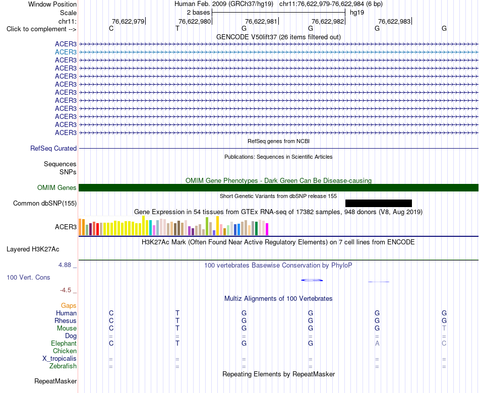This screenshot has height=393, width=479.
Task: Click the OMIM Genes label
Action: 56,188
